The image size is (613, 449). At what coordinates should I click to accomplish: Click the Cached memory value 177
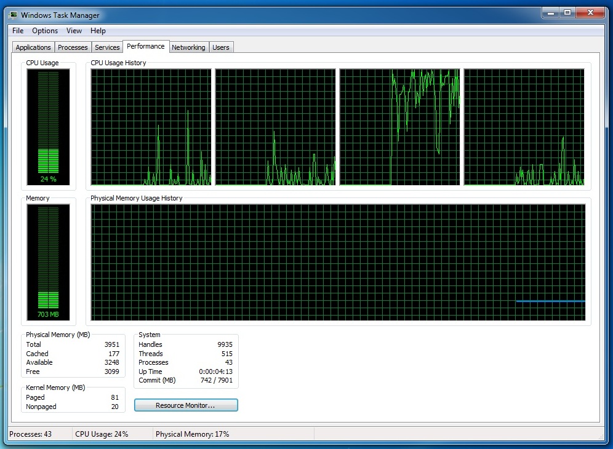(x=114, y=354)
